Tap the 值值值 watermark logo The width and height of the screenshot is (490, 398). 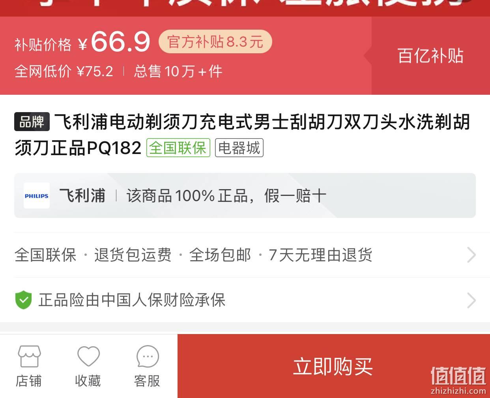click(x=458, y=380)
